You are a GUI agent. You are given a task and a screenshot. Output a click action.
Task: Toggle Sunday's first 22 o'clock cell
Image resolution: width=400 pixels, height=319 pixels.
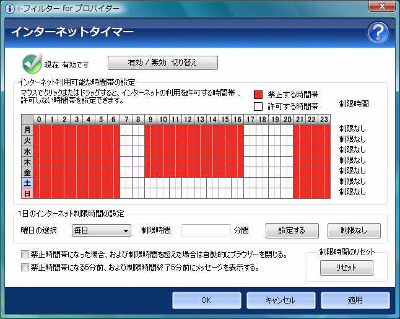point(309,193)
